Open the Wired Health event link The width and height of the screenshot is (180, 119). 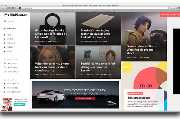pos(13,72)
